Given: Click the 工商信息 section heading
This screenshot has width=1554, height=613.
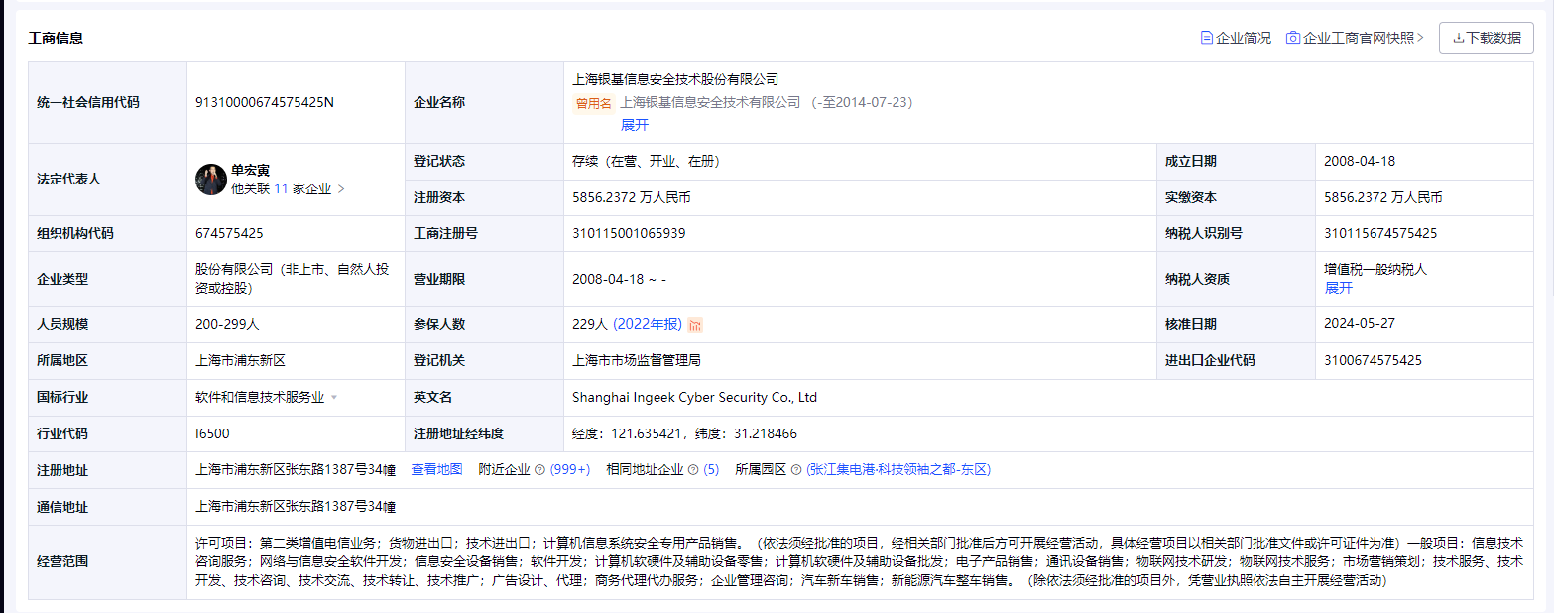Looking at the screenshot, I should (56, 38).
